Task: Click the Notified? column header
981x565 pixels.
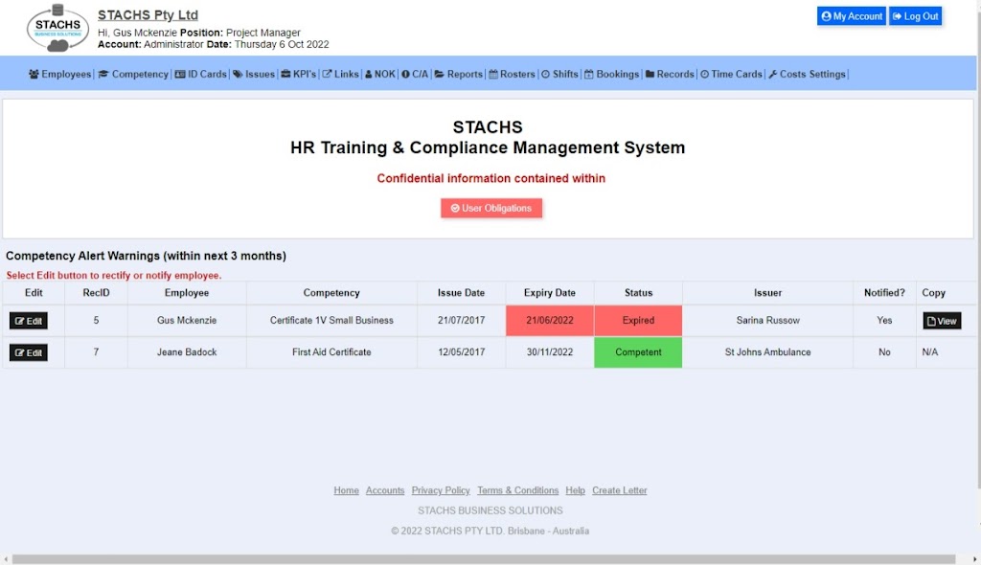Action: [x=884, y=293]
